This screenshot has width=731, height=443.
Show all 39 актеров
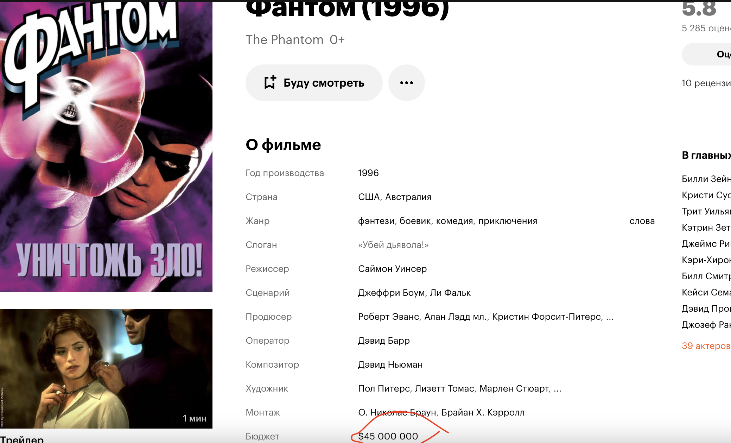coord(706,346)
